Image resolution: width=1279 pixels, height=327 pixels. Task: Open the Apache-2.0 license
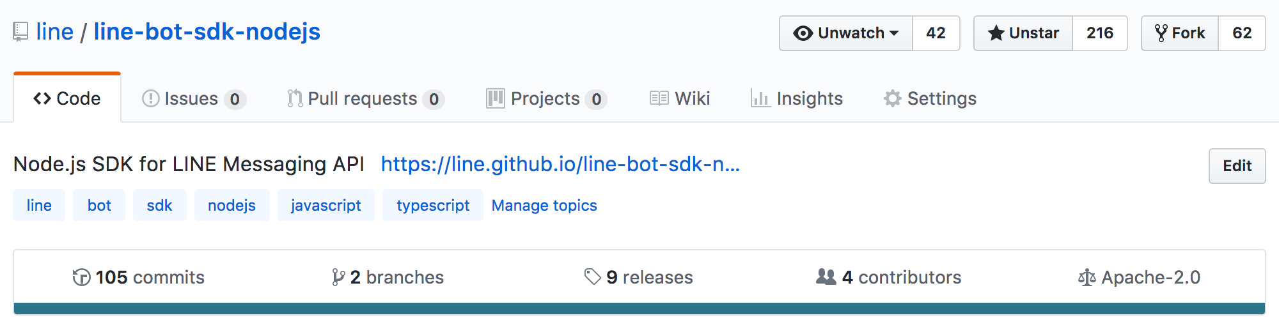pyautogui.click(x=1139, y=277)
